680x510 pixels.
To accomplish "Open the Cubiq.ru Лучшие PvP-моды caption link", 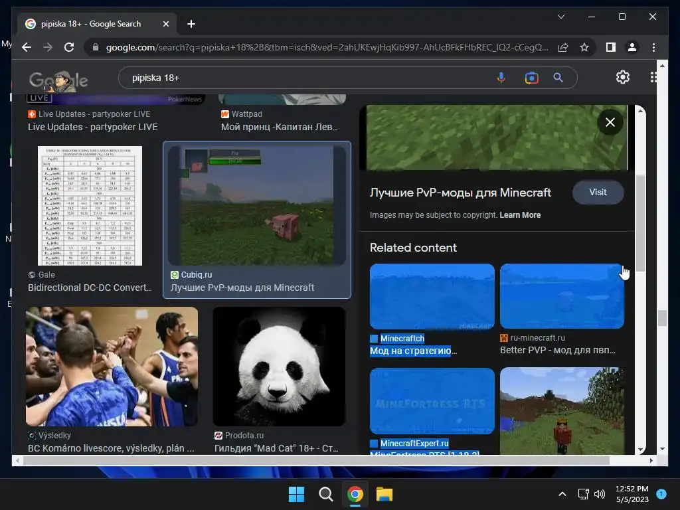I will (242, 288).
